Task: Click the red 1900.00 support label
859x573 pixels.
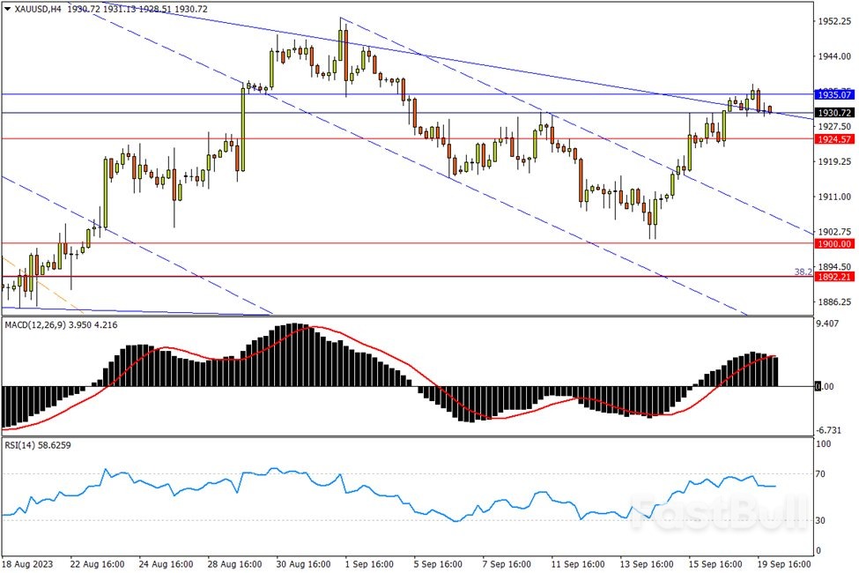Action: pyautogui.click(x=833, y=243)
